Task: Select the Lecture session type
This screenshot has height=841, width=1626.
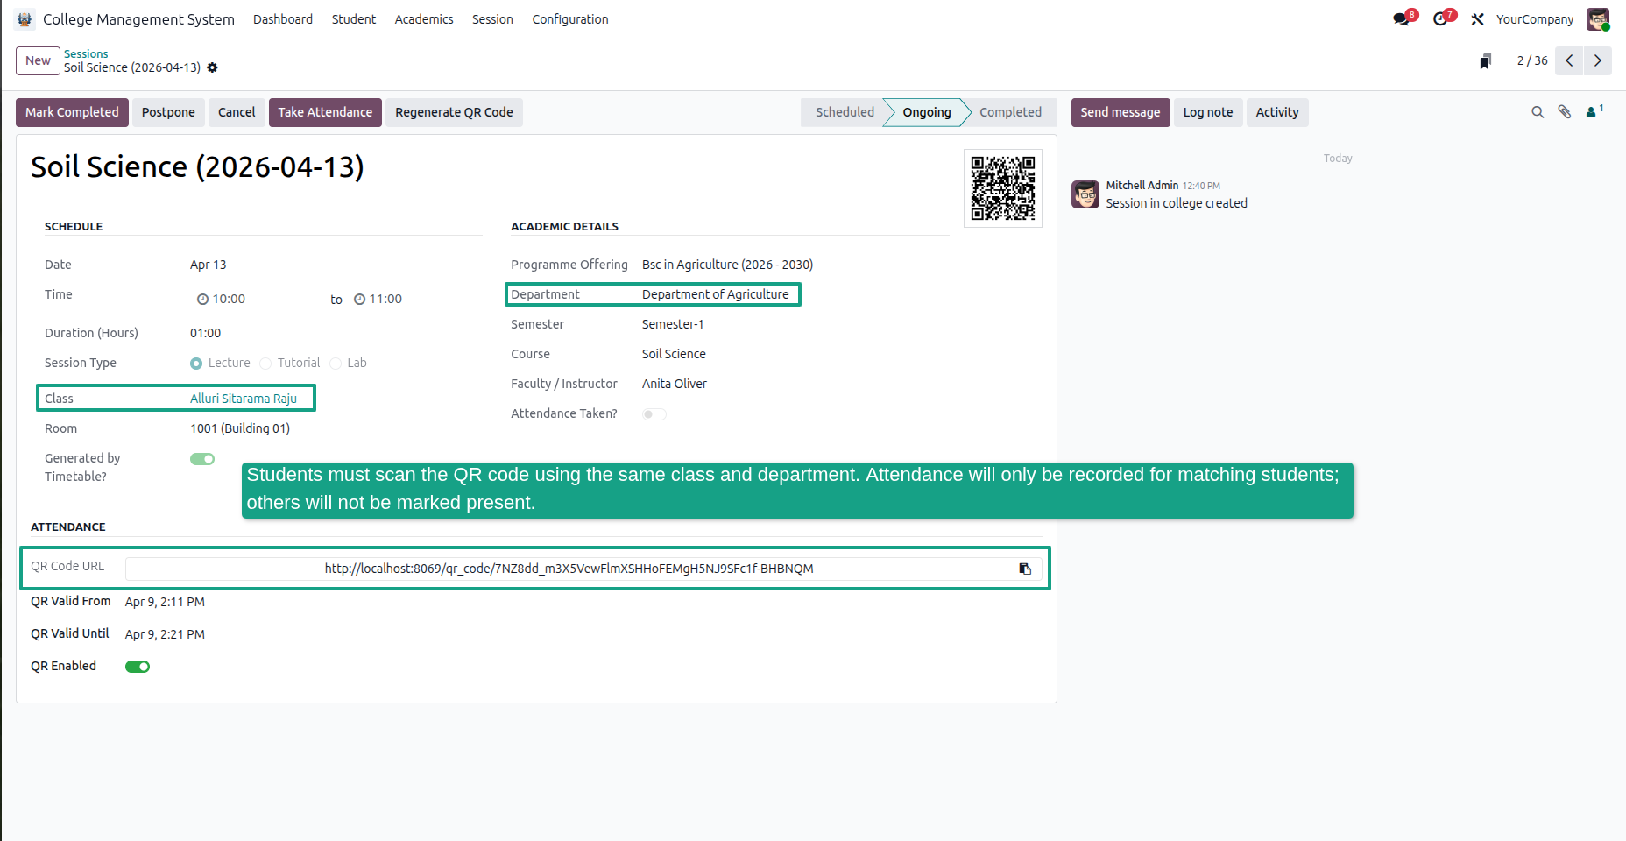Action: (196, 364)
